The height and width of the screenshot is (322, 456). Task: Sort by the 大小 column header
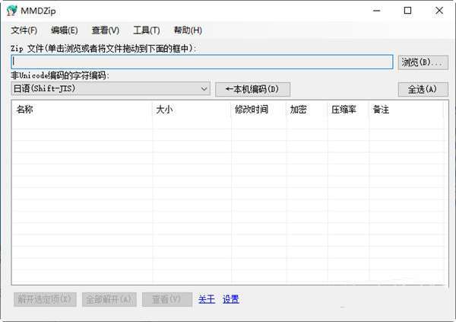[192, 110]
